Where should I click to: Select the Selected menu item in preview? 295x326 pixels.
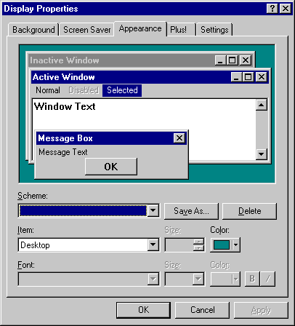point(122,90)
